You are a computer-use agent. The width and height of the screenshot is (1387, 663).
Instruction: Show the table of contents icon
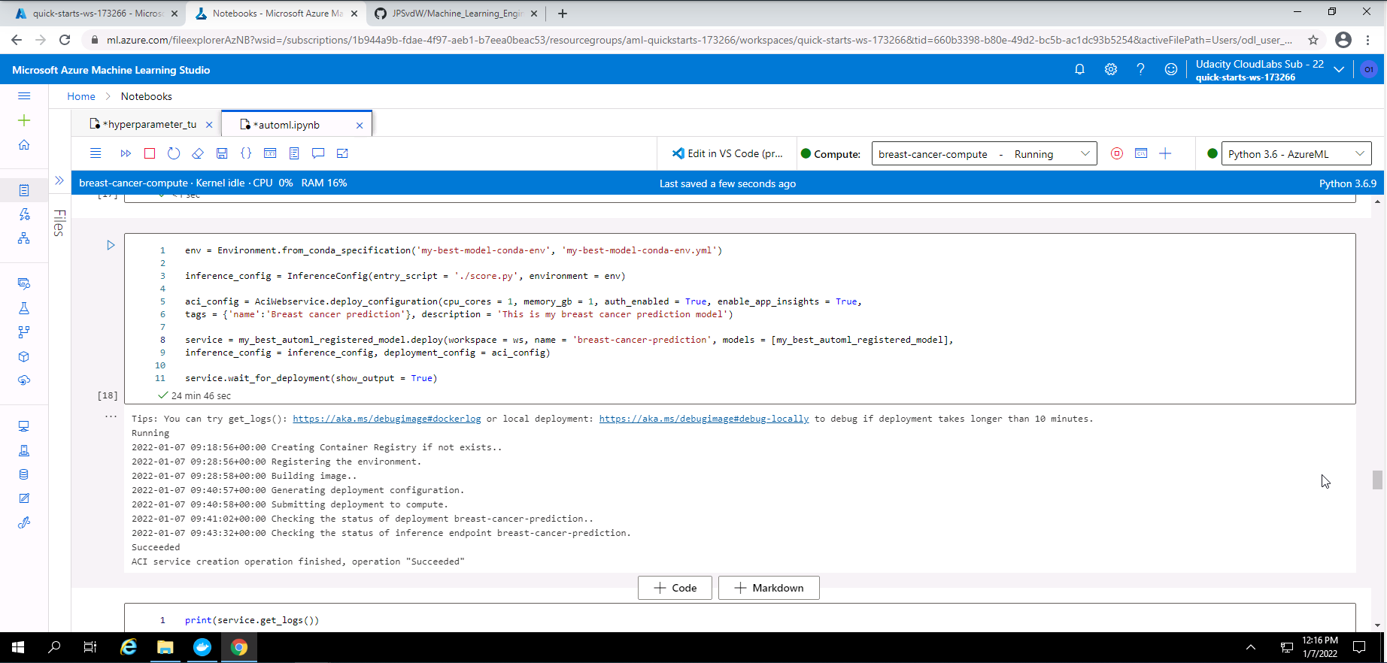click(x=294, y=153)
